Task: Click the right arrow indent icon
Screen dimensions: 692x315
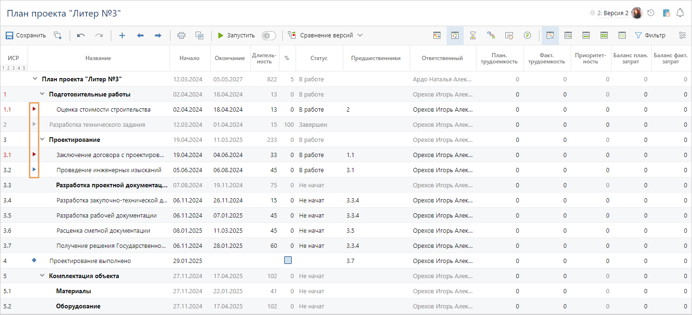Action: (x=158, y=35)
